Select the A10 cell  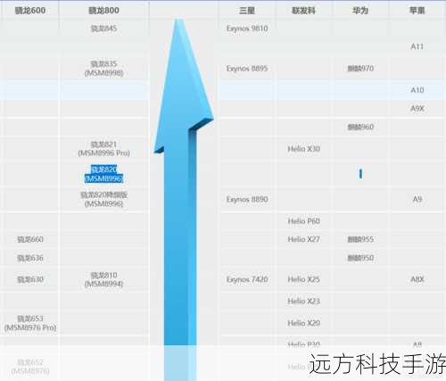tap(417, 90)
